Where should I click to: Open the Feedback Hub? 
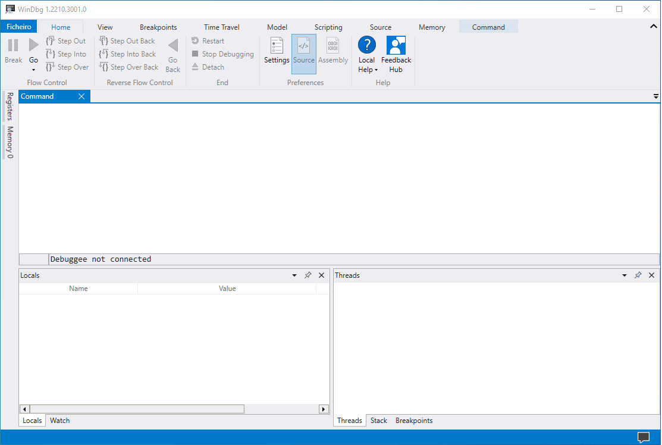tap(396, 46)
